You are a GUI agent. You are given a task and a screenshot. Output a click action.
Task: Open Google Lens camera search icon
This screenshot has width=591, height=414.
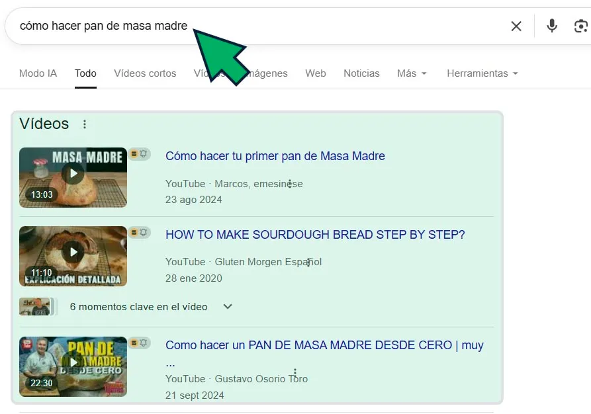point(580,26)
